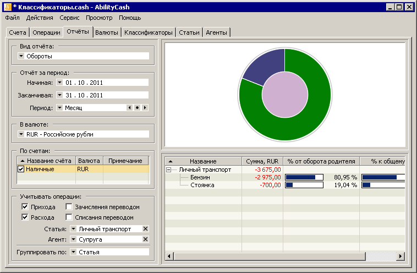417x273 pixels.
Task: Collapse the Личный транспорт tree node
Action: 168,170
